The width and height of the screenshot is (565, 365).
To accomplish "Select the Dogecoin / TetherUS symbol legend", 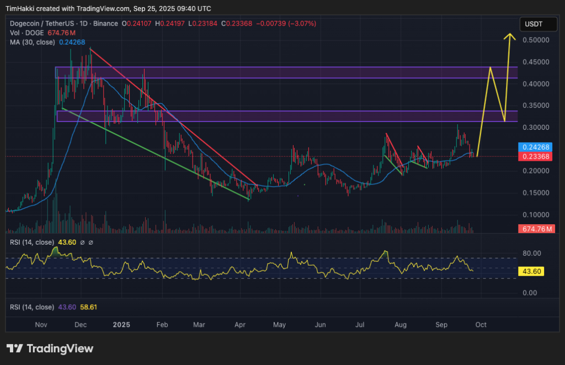I will pyautogui.click(x=41, y=24).
